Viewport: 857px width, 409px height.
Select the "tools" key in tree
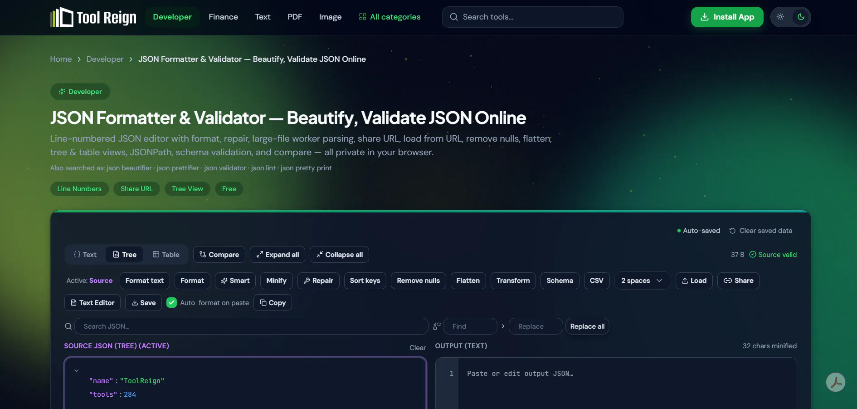point(103,394)
